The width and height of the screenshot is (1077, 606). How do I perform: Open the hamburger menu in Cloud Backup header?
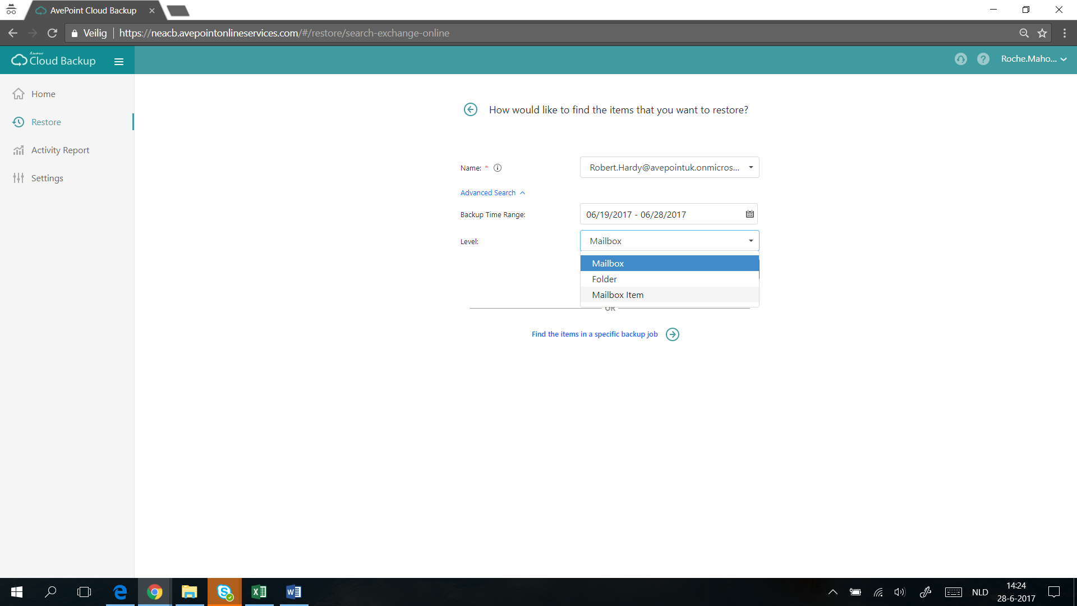point(118,62)
